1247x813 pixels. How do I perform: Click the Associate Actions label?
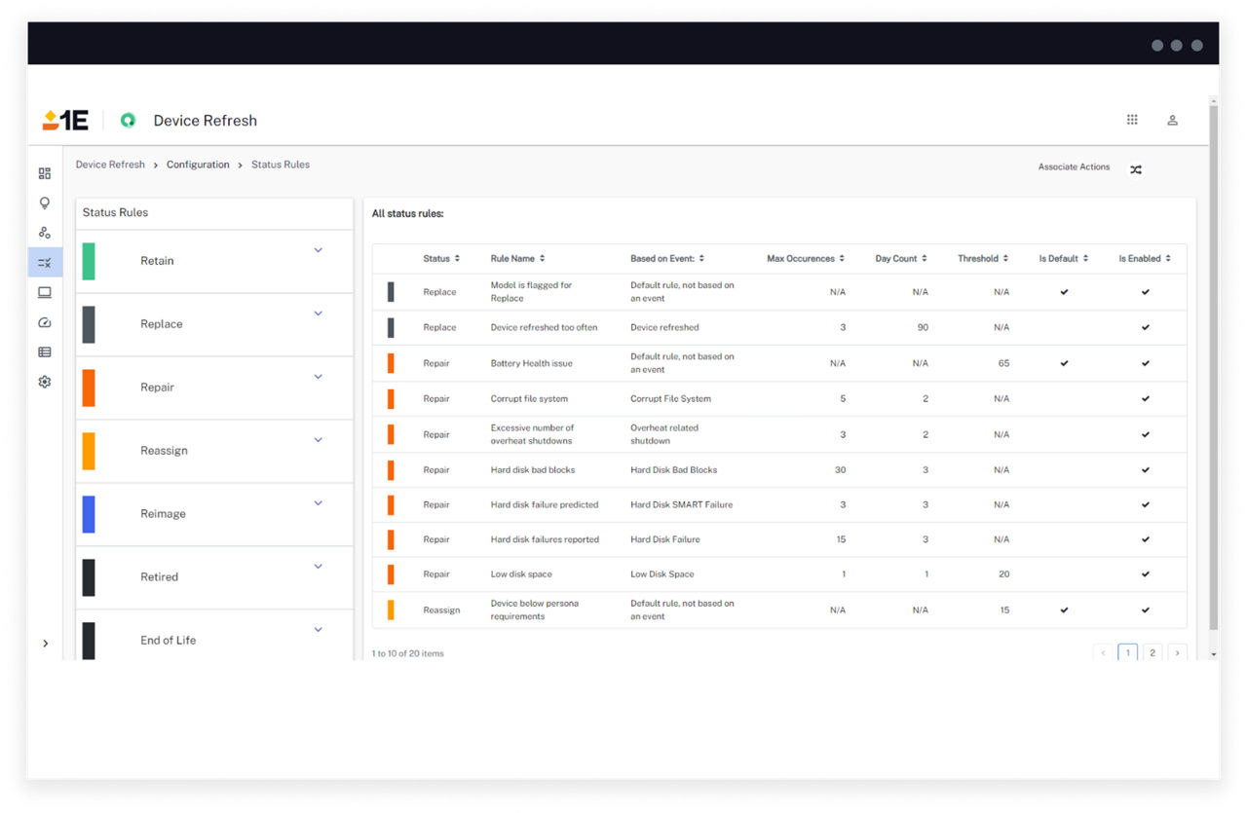[x=1074, y=167]
